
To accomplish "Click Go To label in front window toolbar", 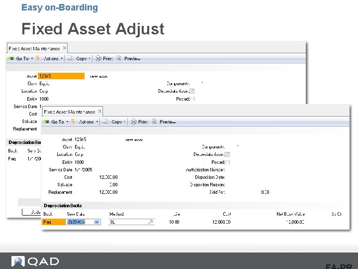I will tap(58, 122).
